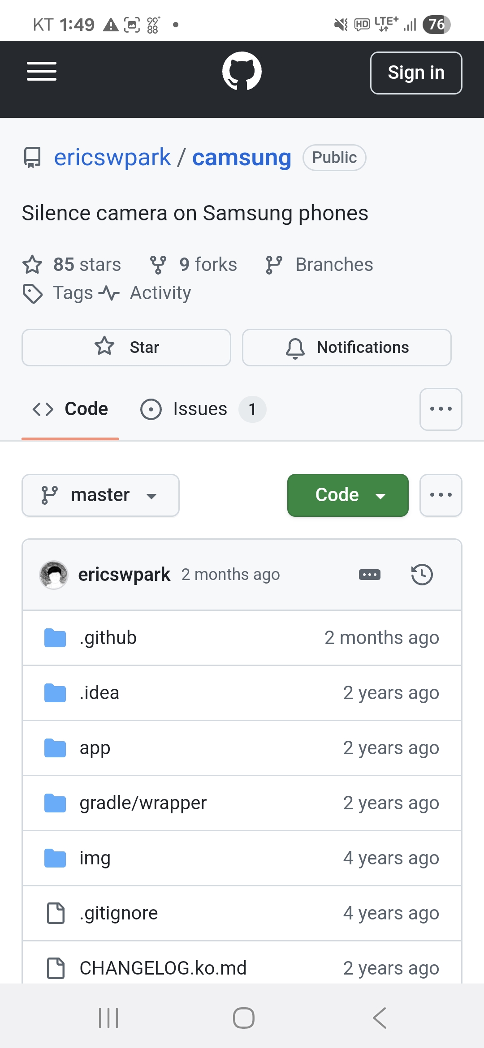Open ericswpark commit author link
The height and width of the screenshot is (1048, 484).
pos(124,575)
